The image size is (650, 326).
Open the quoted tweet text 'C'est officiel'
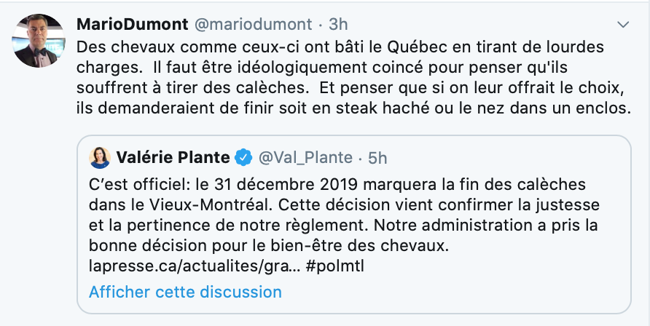pos(344,226)
